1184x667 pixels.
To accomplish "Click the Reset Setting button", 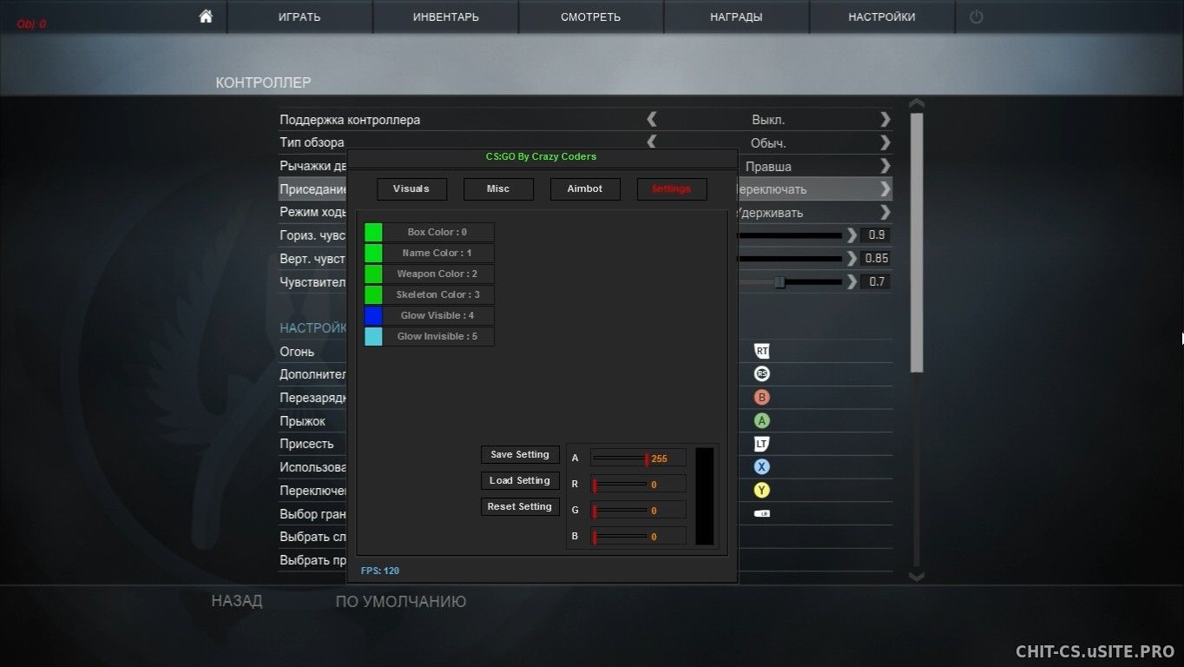I will [520, 506].
